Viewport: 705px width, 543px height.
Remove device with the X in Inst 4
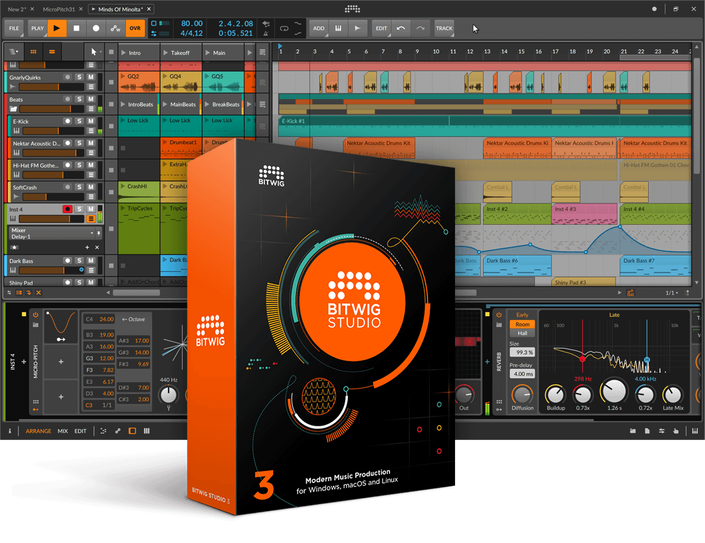pyautogui.click(x=97, y=248)
